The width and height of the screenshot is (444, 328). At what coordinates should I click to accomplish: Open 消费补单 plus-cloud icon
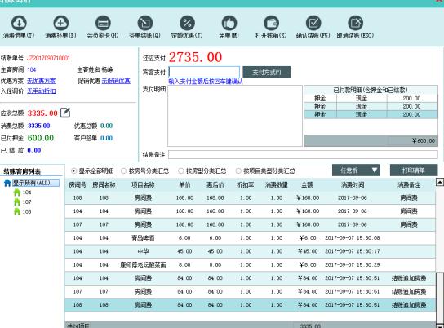click(60, 23)
